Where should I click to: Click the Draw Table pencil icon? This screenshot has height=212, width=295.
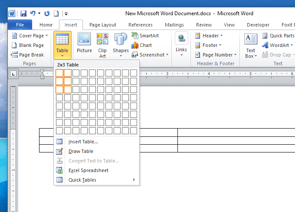59,151
